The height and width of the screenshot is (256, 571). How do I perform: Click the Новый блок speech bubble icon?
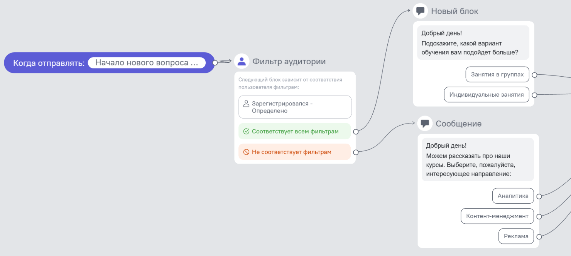[420, 11]
